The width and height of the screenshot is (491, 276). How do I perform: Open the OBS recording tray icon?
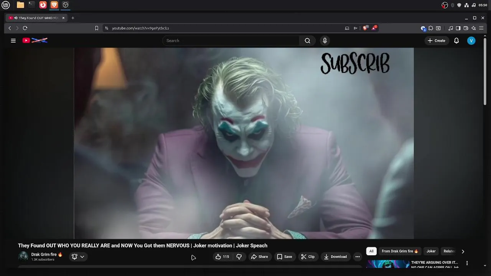click(x=445, y=5)
